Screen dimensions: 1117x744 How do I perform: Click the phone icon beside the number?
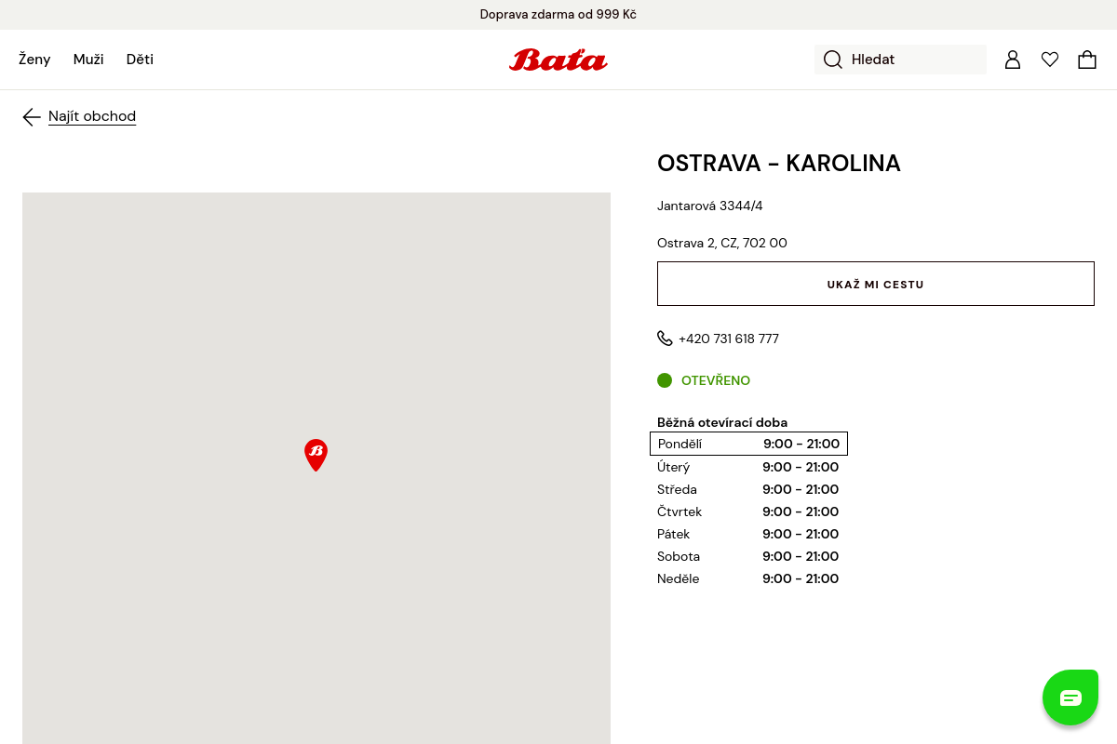click(665, 339)
